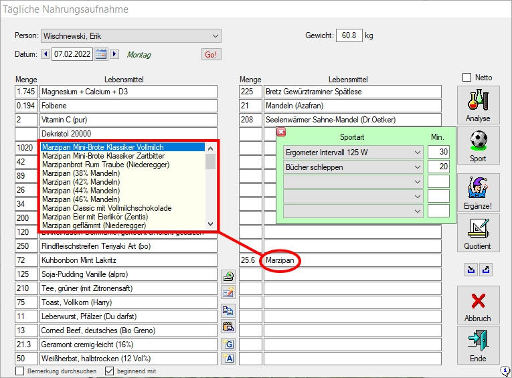Uncheck the 'beginnend mit' checkbox

[x=110, y=371]
